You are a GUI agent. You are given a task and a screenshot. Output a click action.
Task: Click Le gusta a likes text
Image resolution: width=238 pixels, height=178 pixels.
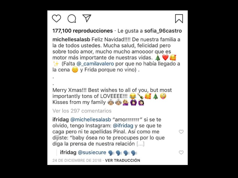point(130,31)
